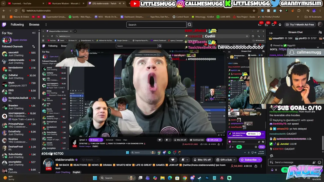Screen dimensions: 324x182
Task: Click the Twitch search magnifier button
Action: (x=190, y=25)
